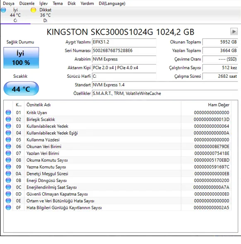Image resolution: width=241 pixels, height=244 pixels.
Task: Click status circle of Denetçi Meşgul Süresi row
Action: point(8,174)
